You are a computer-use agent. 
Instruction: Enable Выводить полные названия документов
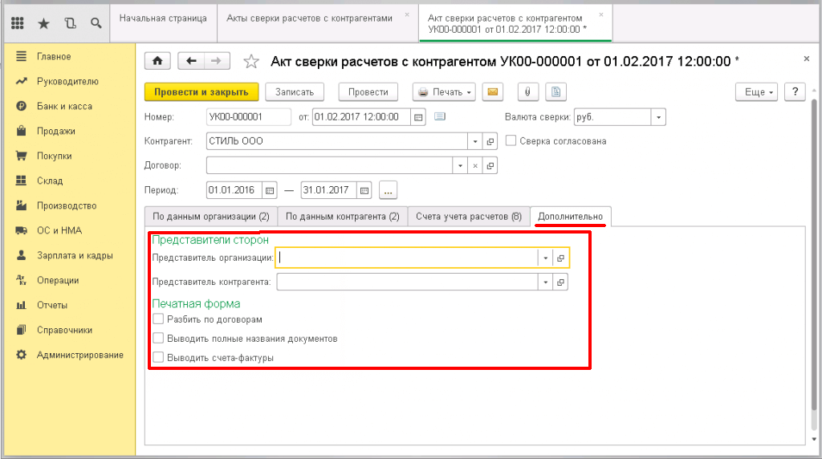pyautogui.click(x=158, y=338)
